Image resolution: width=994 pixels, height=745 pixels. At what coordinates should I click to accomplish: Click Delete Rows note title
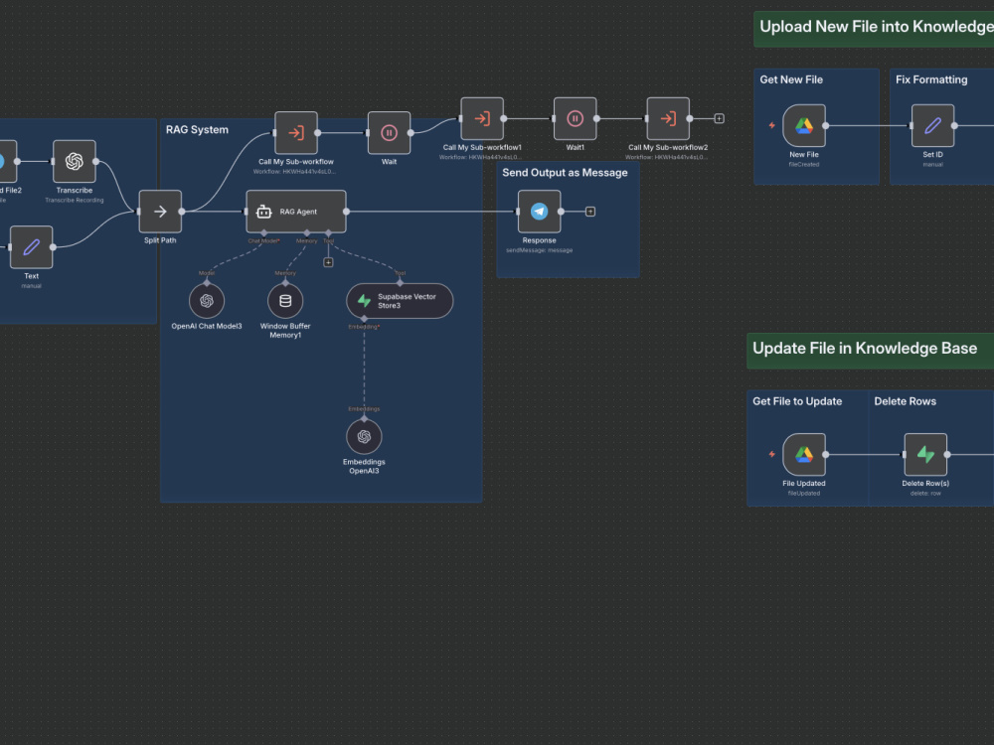pyautogui.click(x=905, y=401)
